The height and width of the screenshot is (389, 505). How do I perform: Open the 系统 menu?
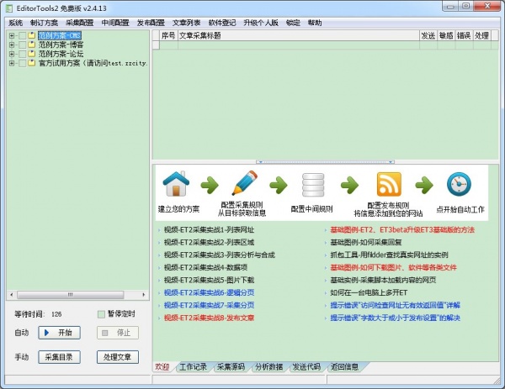[15, 23]
